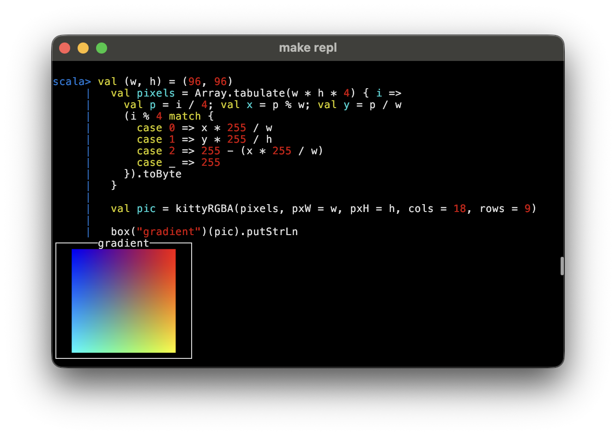Click "val x = p % w;" expression
The width and height of the screenshot is (616, 436).
coord(266,105)
